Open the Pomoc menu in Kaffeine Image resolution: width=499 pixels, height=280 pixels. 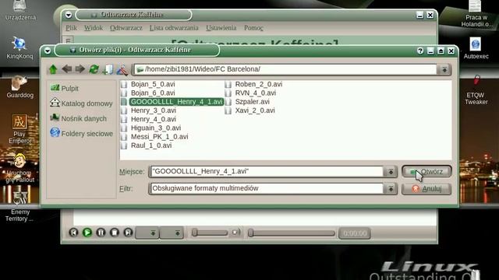253,28
